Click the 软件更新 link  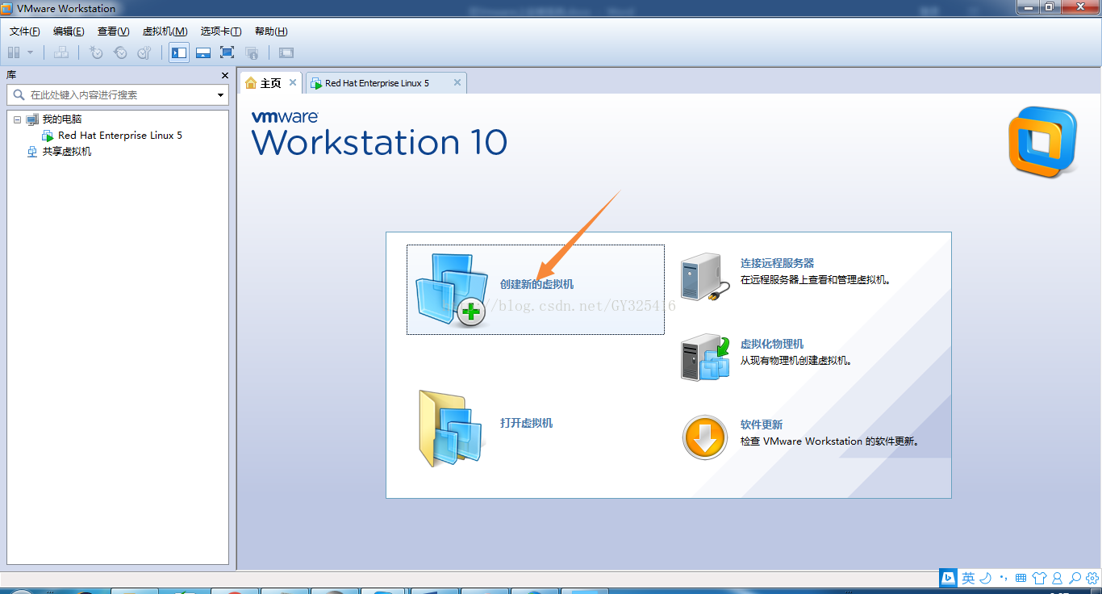(762, 425)
